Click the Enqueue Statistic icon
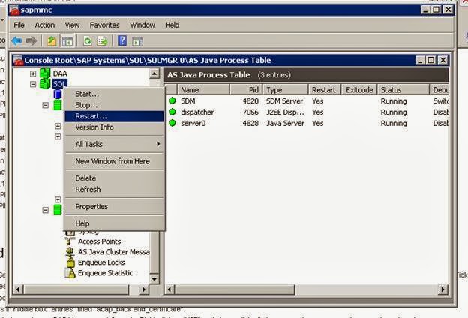This screenshot has height=318, width=468. (x=70, y=273)
